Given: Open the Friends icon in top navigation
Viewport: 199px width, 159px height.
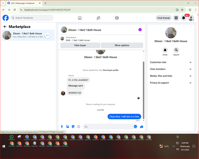Looking at the screenshot, I should point(98,18).
